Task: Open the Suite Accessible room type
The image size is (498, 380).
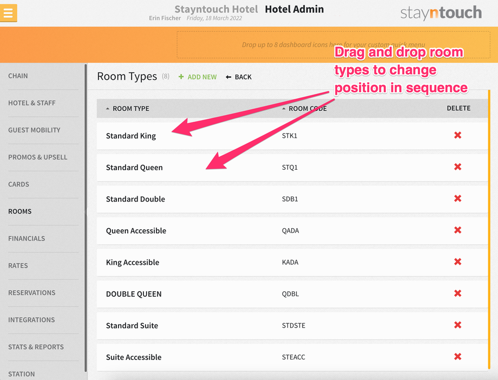Action: click(x=134, y=357)
